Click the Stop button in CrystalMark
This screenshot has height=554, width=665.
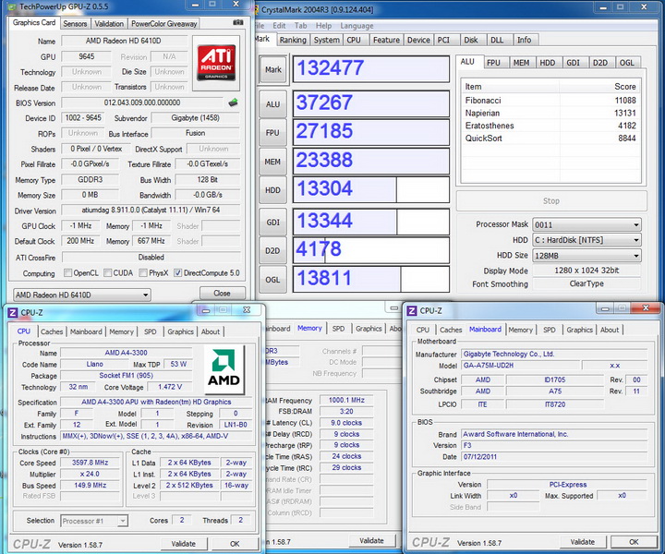pos(551,201)
